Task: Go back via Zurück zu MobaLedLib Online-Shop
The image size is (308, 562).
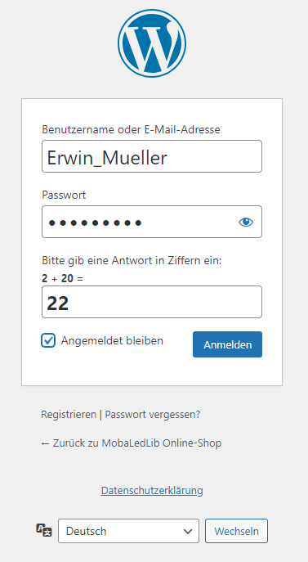Action: (x=131, y=443)
